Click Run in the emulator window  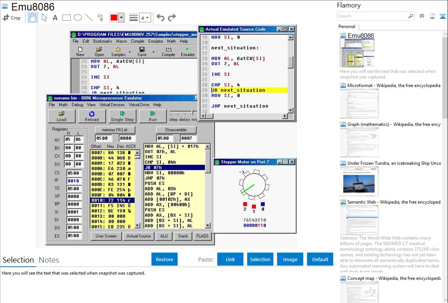point(153,116)
